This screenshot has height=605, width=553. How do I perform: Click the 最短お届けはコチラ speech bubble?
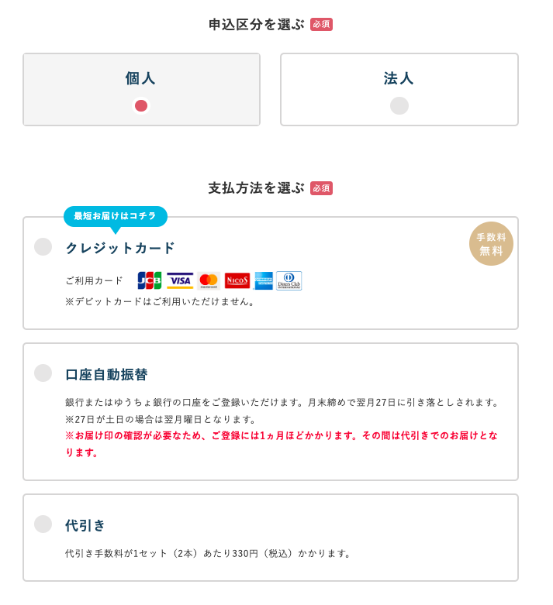[x=116, y=216]
